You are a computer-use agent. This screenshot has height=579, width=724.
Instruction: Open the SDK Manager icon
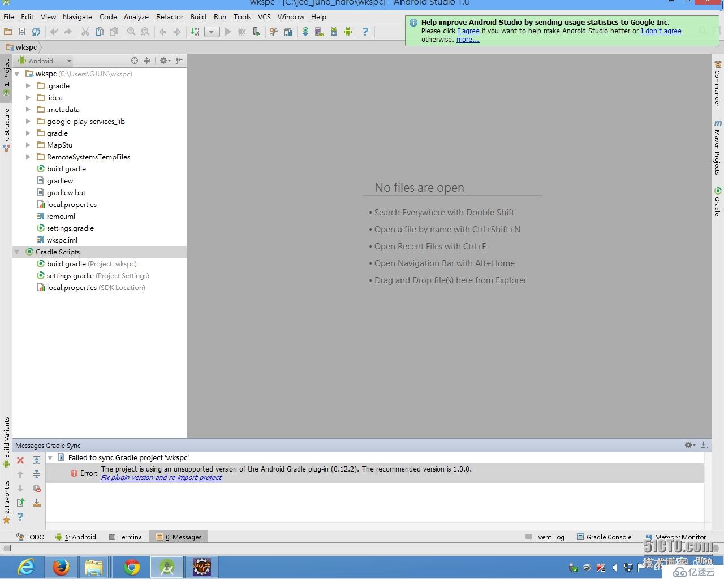pyautogui.click(x=334, y=32)
